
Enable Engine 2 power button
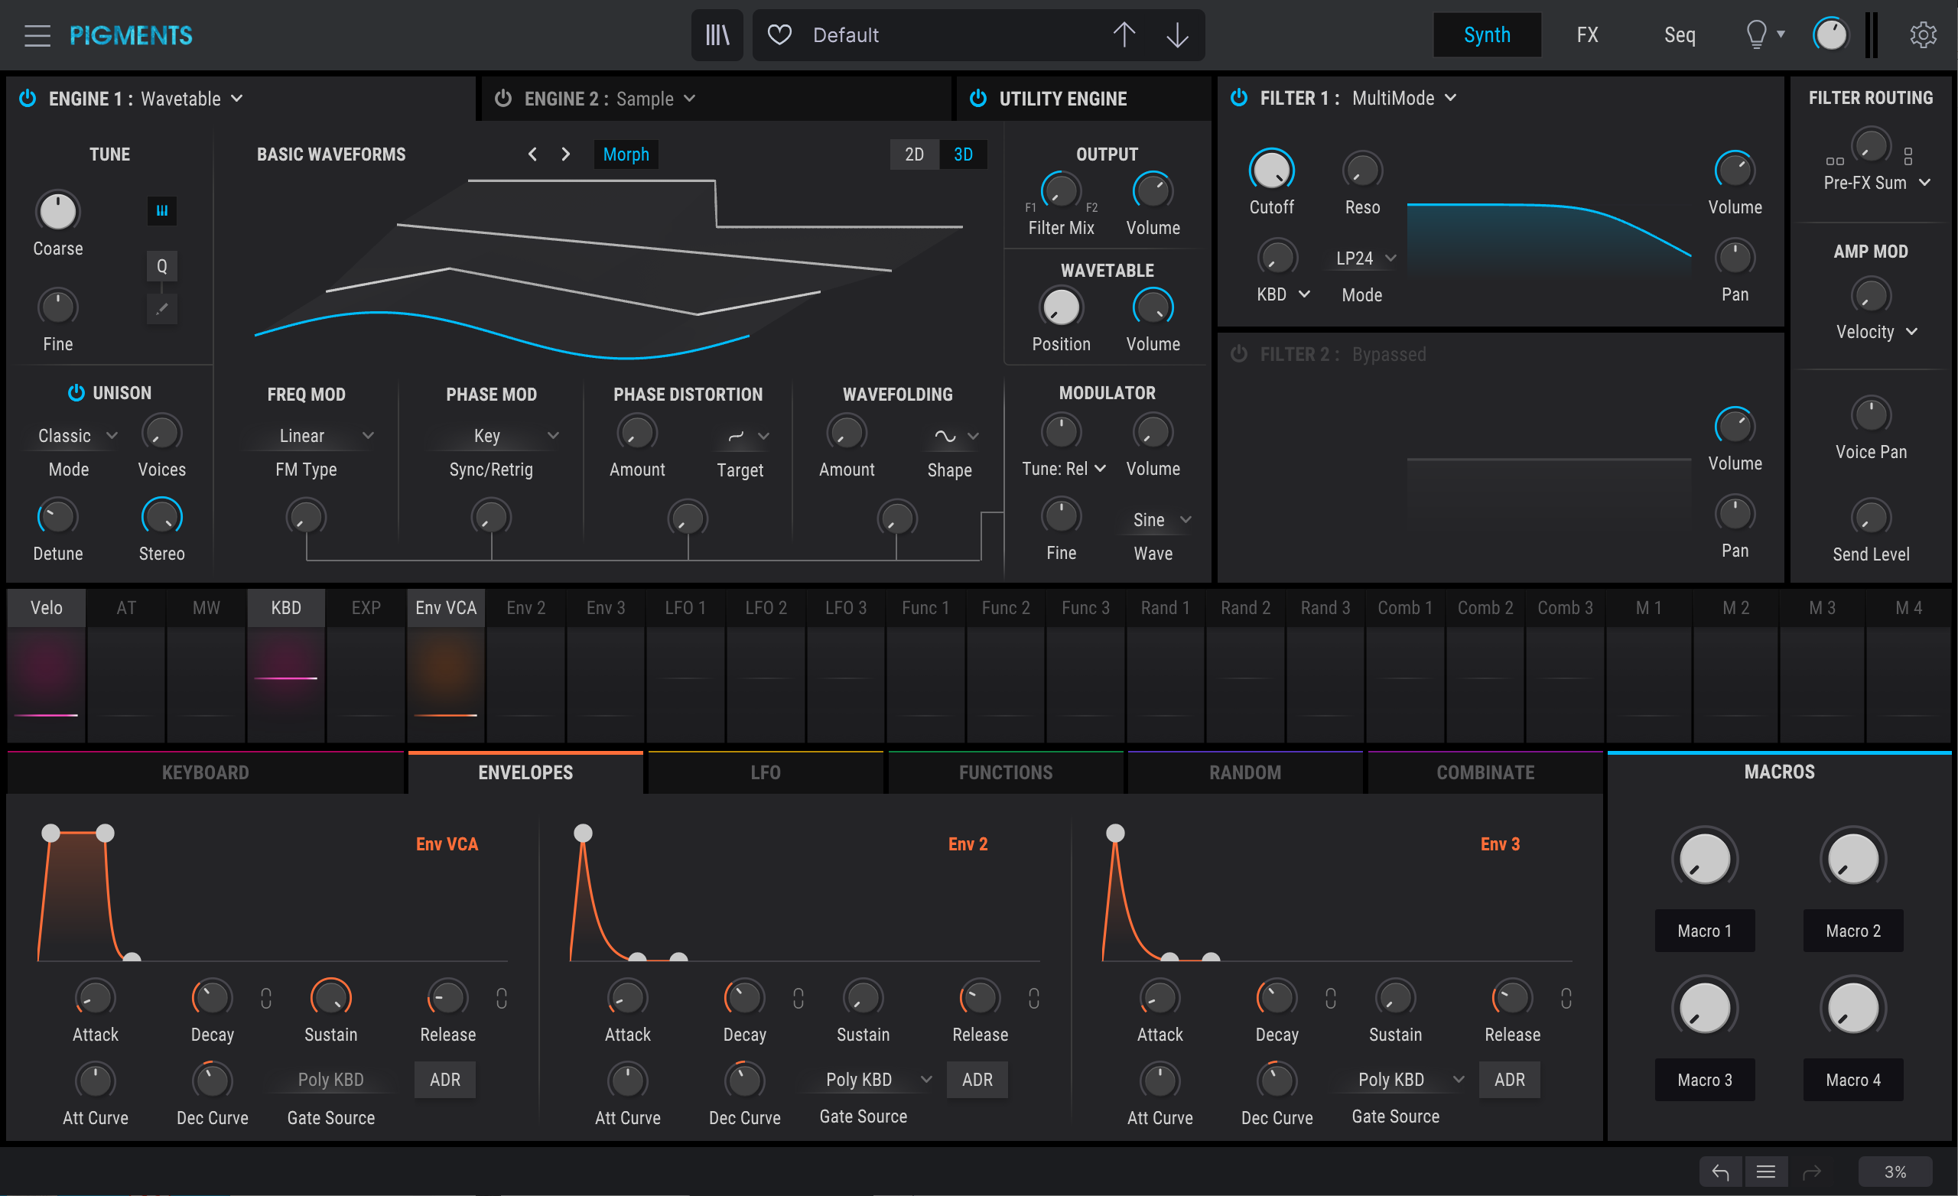tap(503, 99)
